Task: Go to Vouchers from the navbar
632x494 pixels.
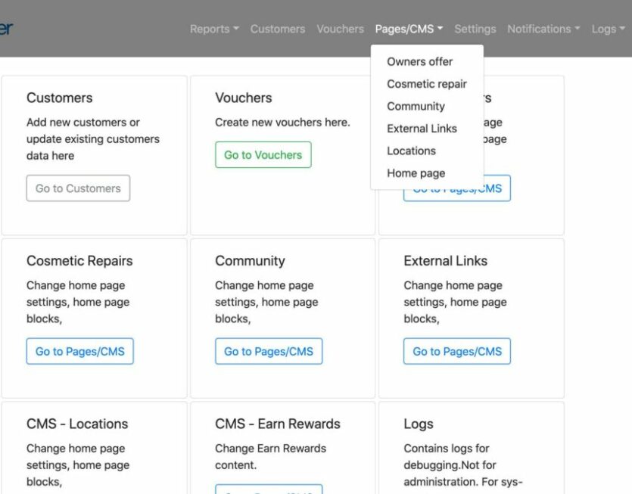Action: 340,29
